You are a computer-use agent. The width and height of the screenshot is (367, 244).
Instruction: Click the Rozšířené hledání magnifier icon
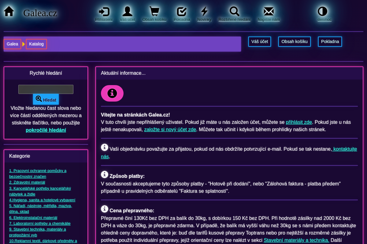pyautogui.click(x=234, y=12)
